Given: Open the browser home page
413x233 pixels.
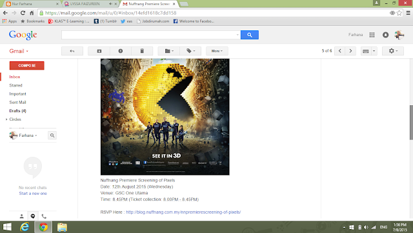Looking at the screenshot, I should coord(32,13).
